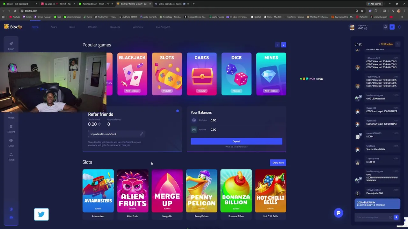Go back in browser history
This screenshot has height=229, width=408.
[4, 11]
